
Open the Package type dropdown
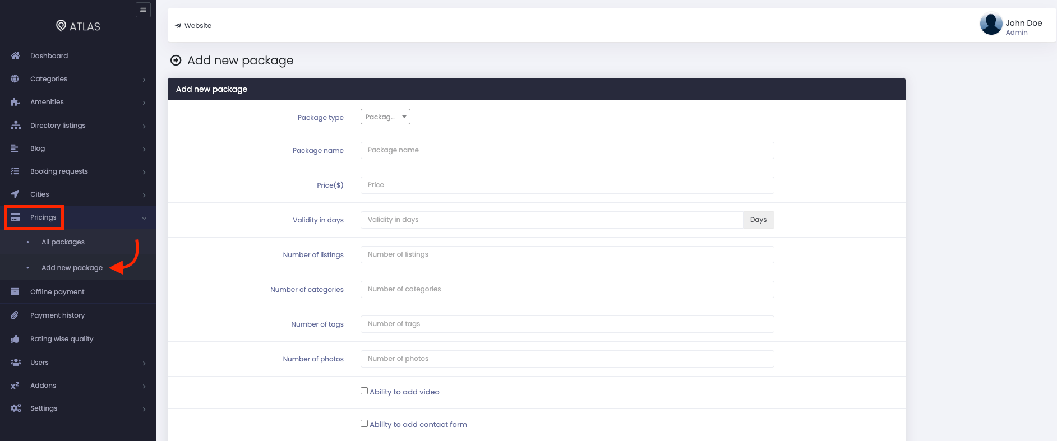385,117
